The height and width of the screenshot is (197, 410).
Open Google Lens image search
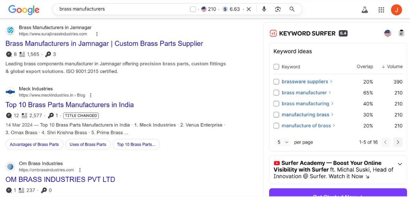click(x=278, y=9)
